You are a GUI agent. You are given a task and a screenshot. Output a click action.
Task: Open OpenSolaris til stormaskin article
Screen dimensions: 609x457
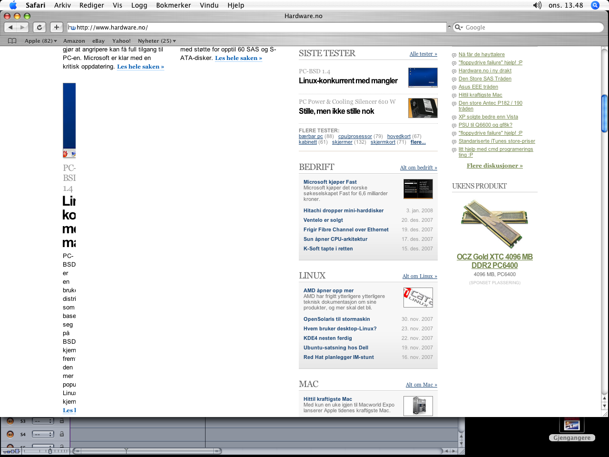pyautogui.click(x=336, y=319)
